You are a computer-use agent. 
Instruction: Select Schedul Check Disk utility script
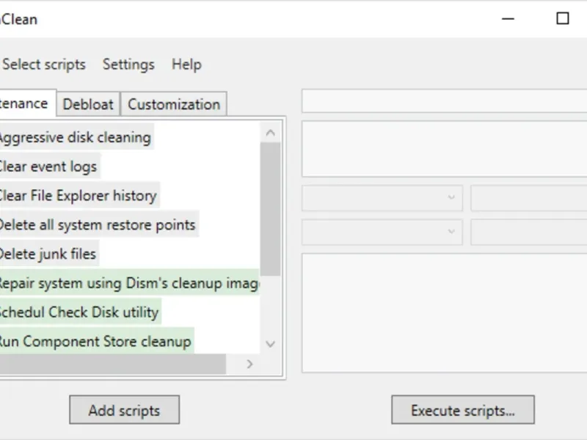point(78,312)
